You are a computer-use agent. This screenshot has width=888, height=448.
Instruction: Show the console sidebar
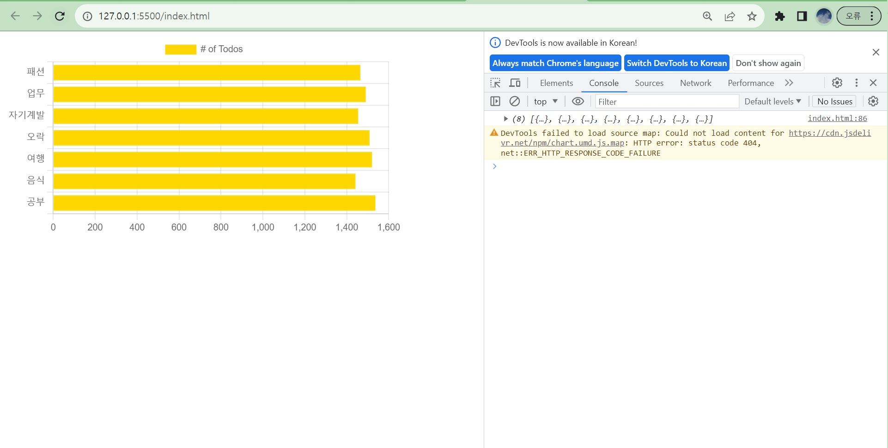click(495, 101)
